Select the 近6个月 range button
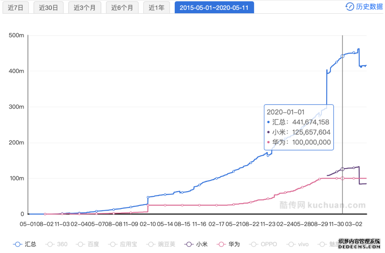The height and width of the screenshot is (253, 385). pos(122,7)
